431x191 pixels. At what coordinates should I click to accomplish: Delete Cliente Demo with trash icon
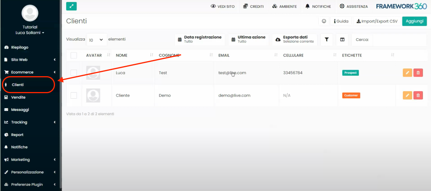418,95
